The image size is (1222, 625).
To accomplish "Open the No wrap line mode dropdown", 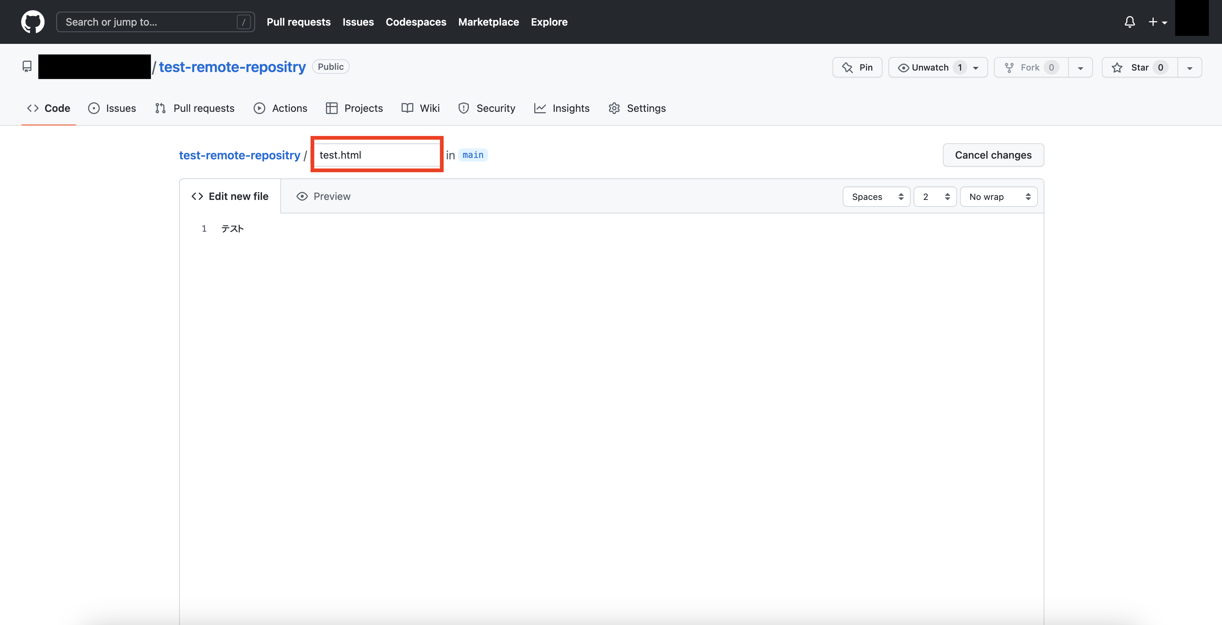I will point(998,197).
